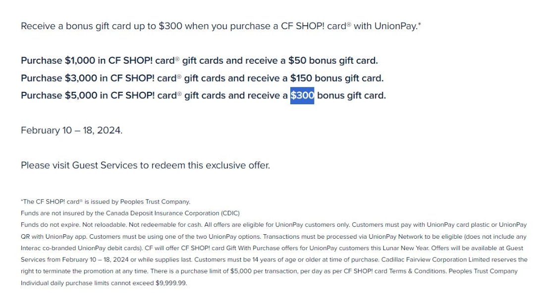535x301 pixels.
Task: Click the word "Interac" in the fine print
Action: pyautogui.click(x=31, y=248)
